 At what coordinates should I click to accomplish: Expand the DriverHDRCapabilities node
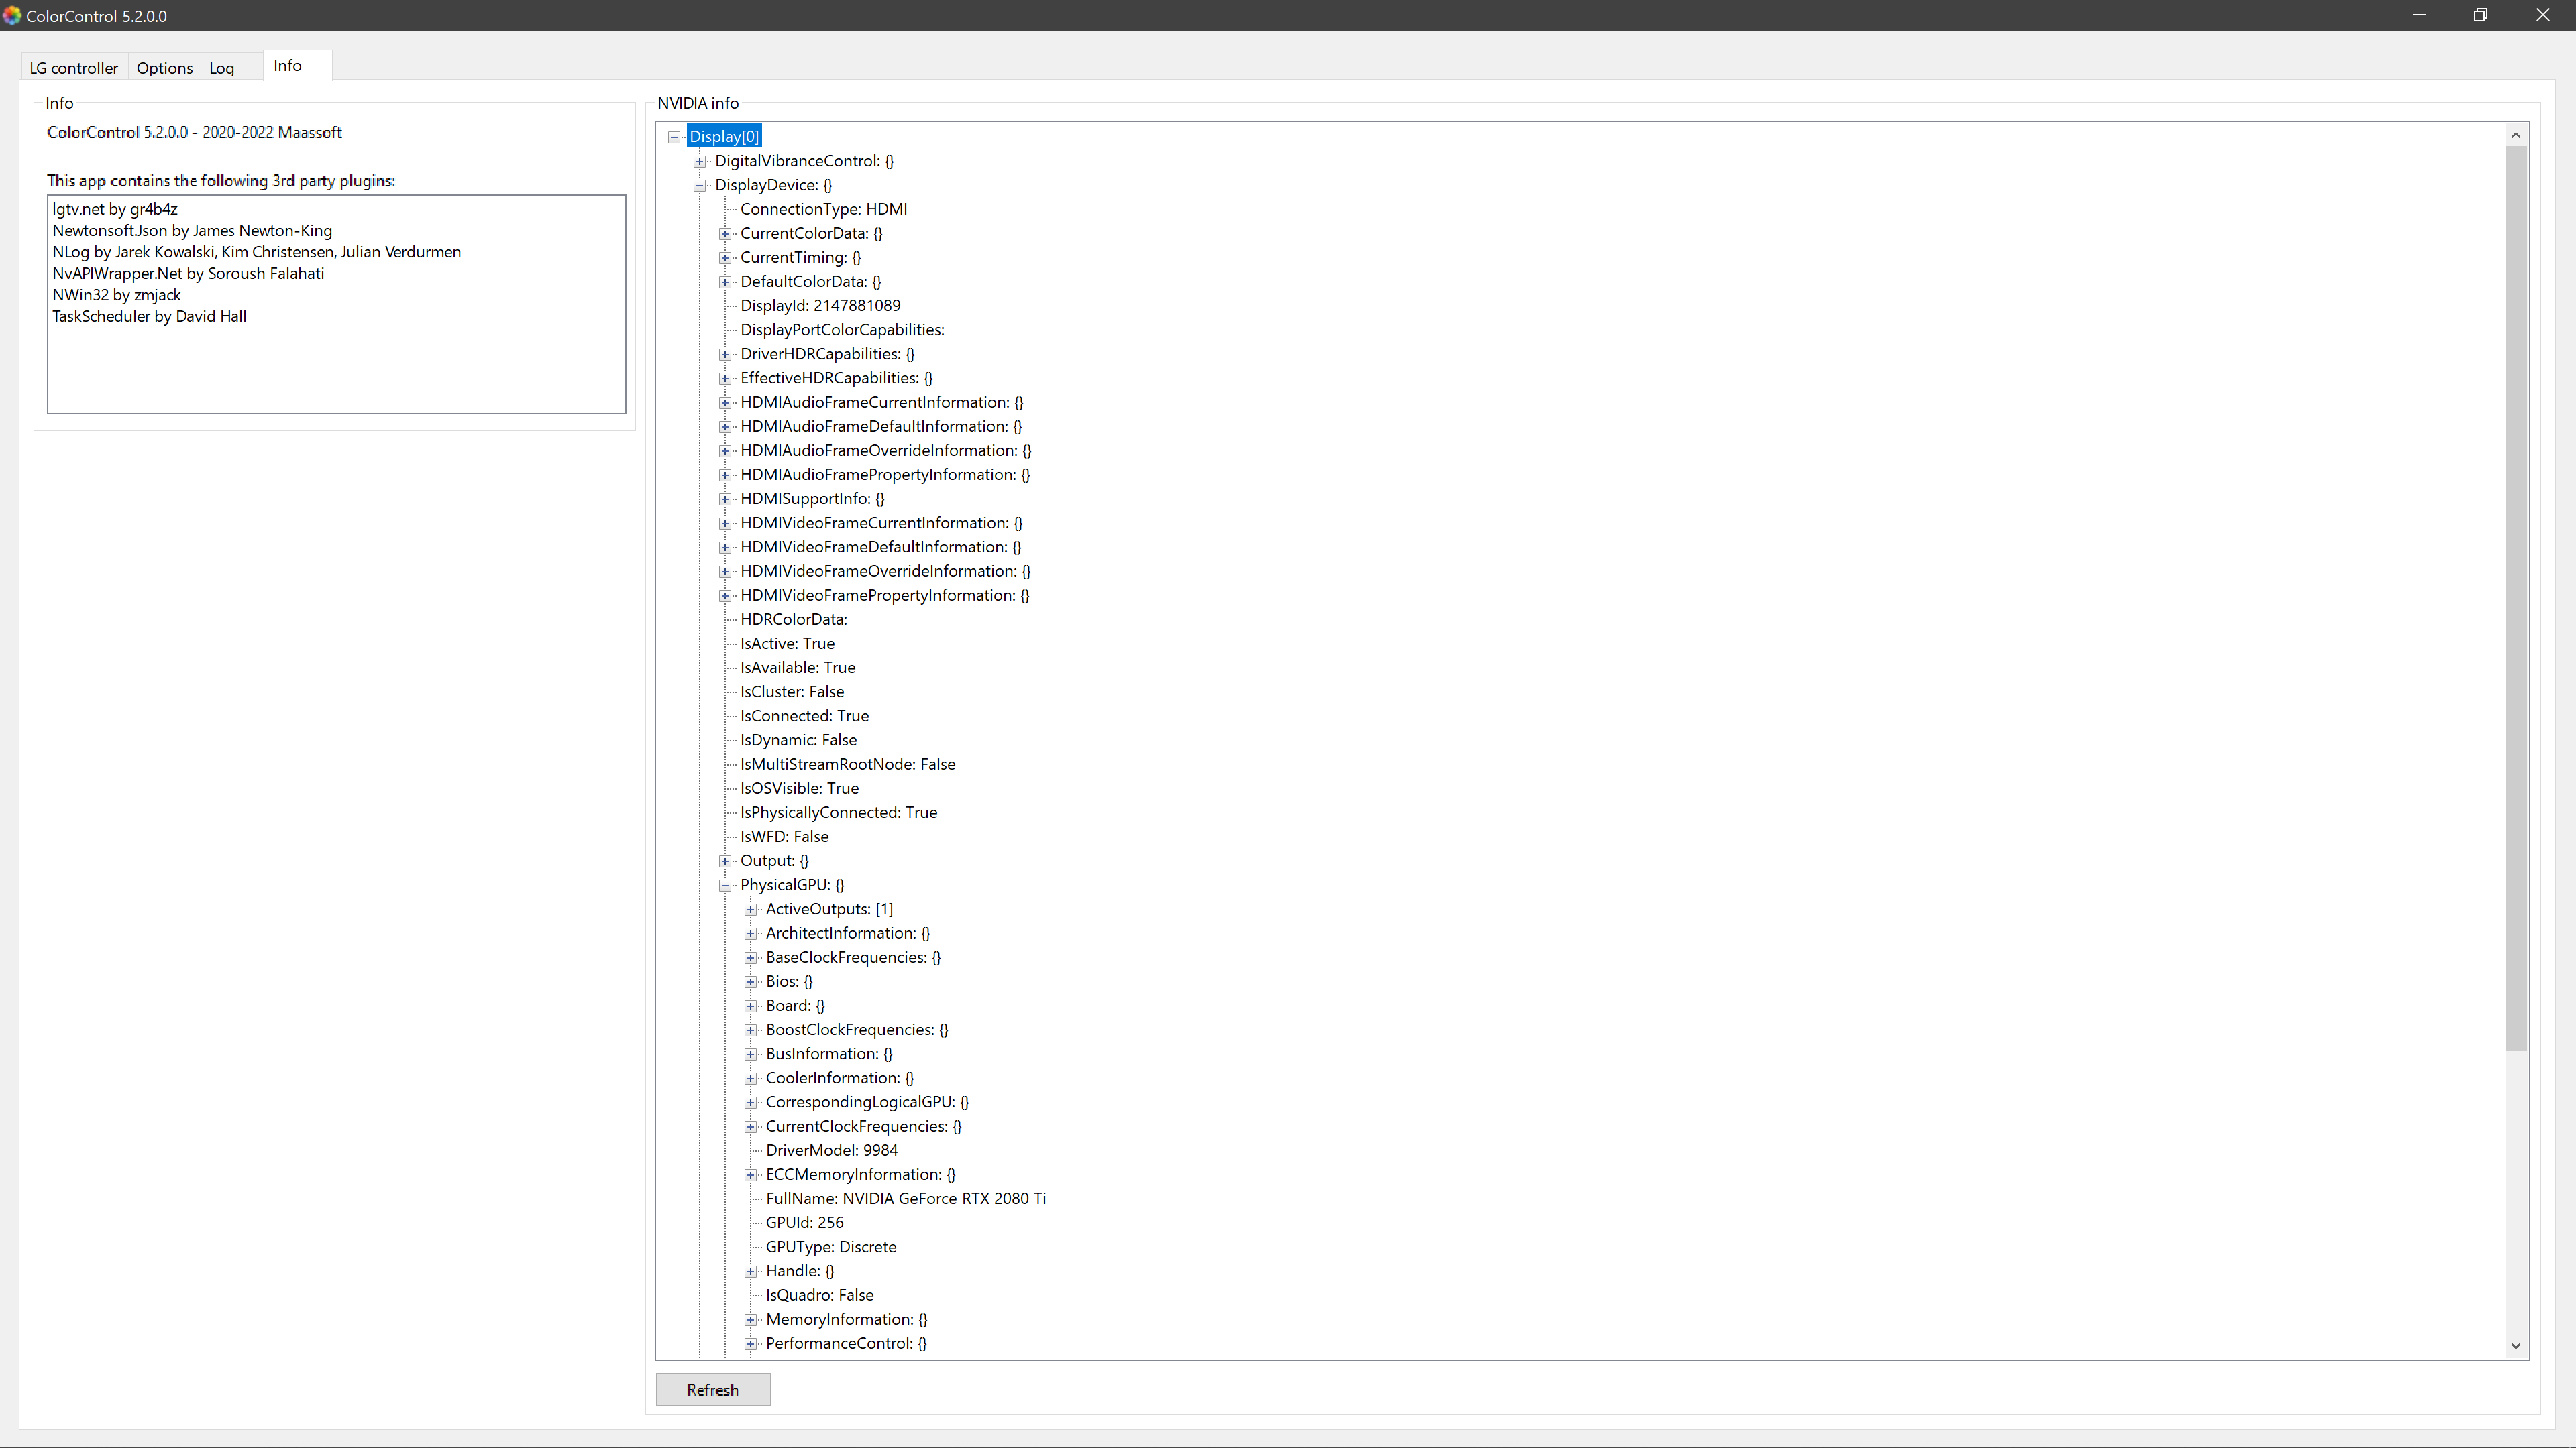click(725, 354)
